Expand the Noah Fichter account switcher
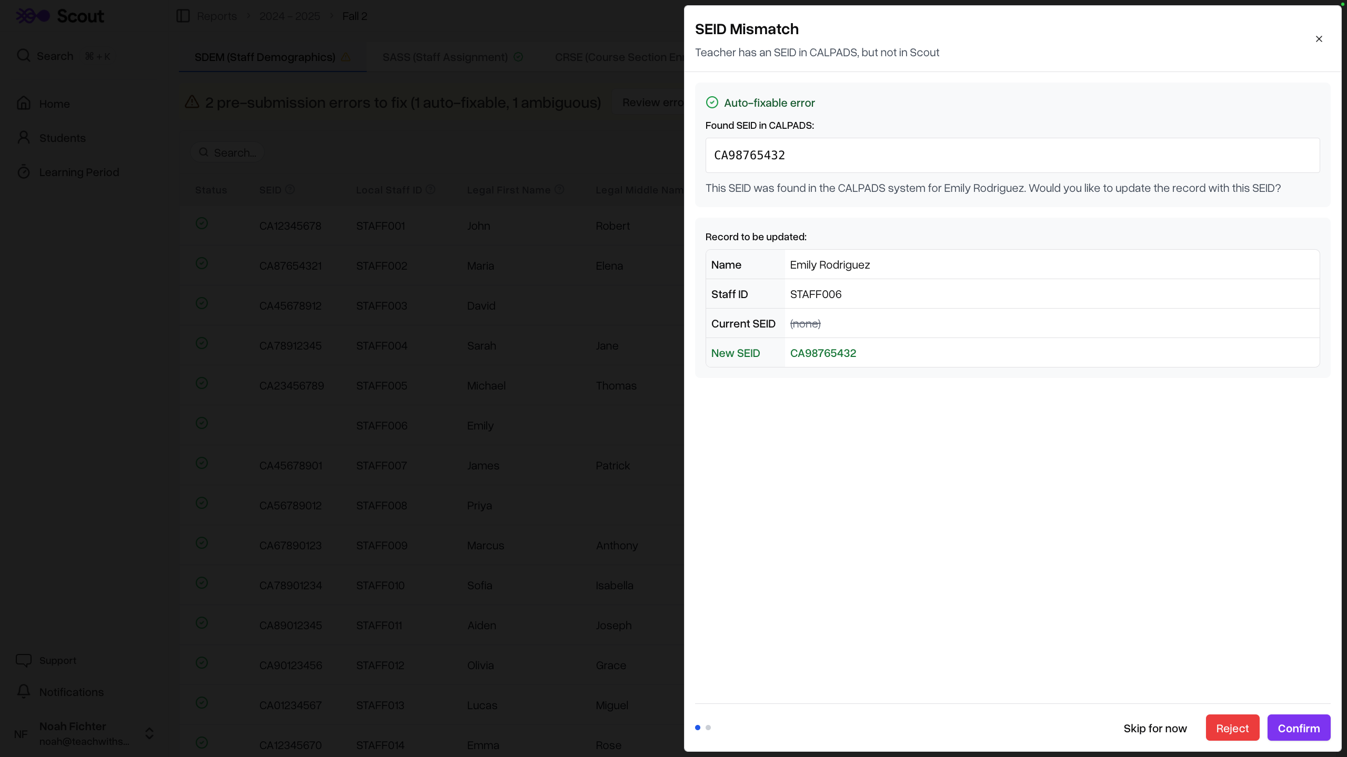 click(149, 733)
